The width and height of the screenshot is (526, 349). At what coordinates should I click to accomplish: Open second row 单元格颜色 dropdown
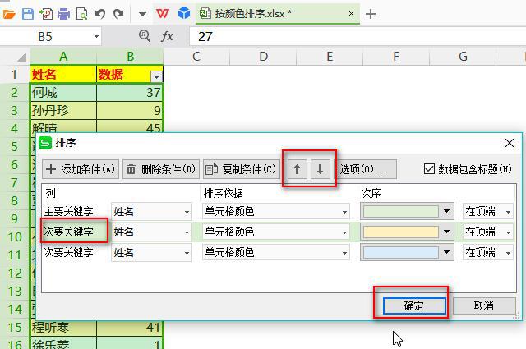tap(276, 232)
